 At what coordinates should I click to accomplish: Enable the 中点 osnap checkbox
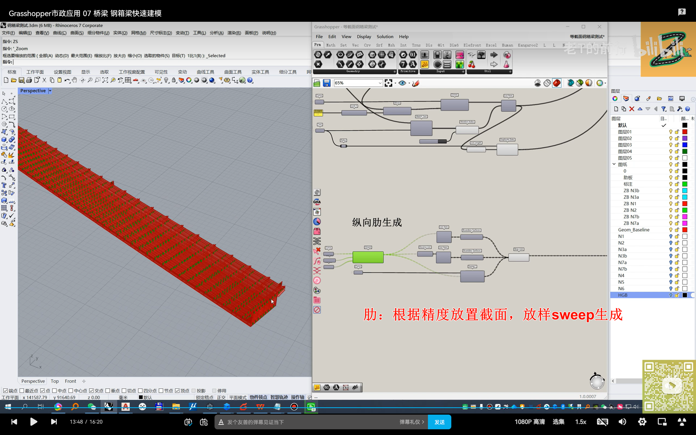tap(54, 390)
